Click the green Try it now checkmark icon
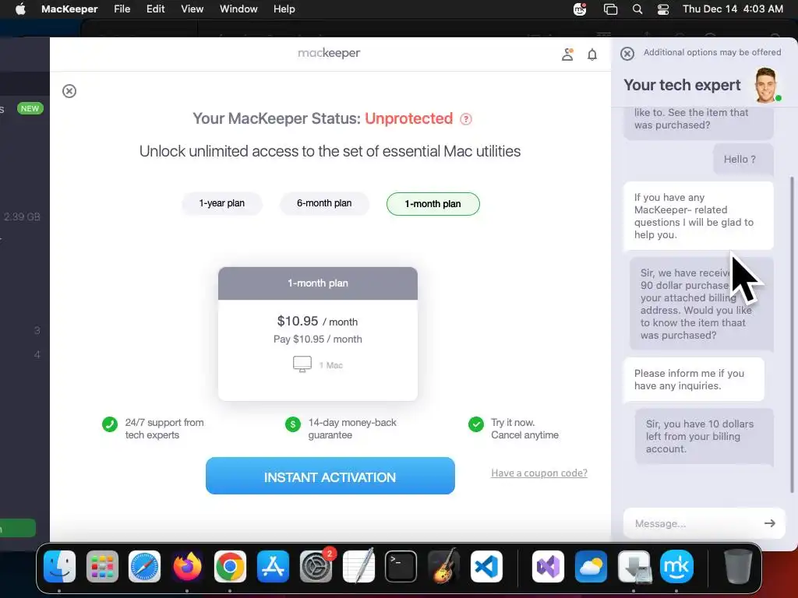The height and width of the screenshot is (598, 798). coord(476,424)
